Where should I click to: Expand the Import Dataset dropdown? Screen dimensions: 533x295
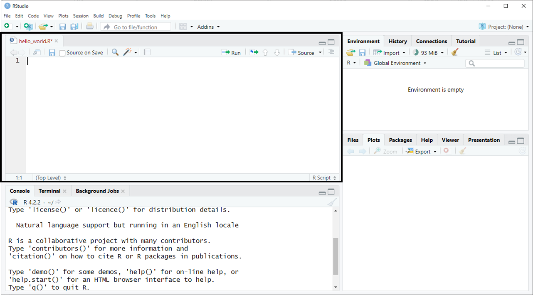tap(389, 53)
